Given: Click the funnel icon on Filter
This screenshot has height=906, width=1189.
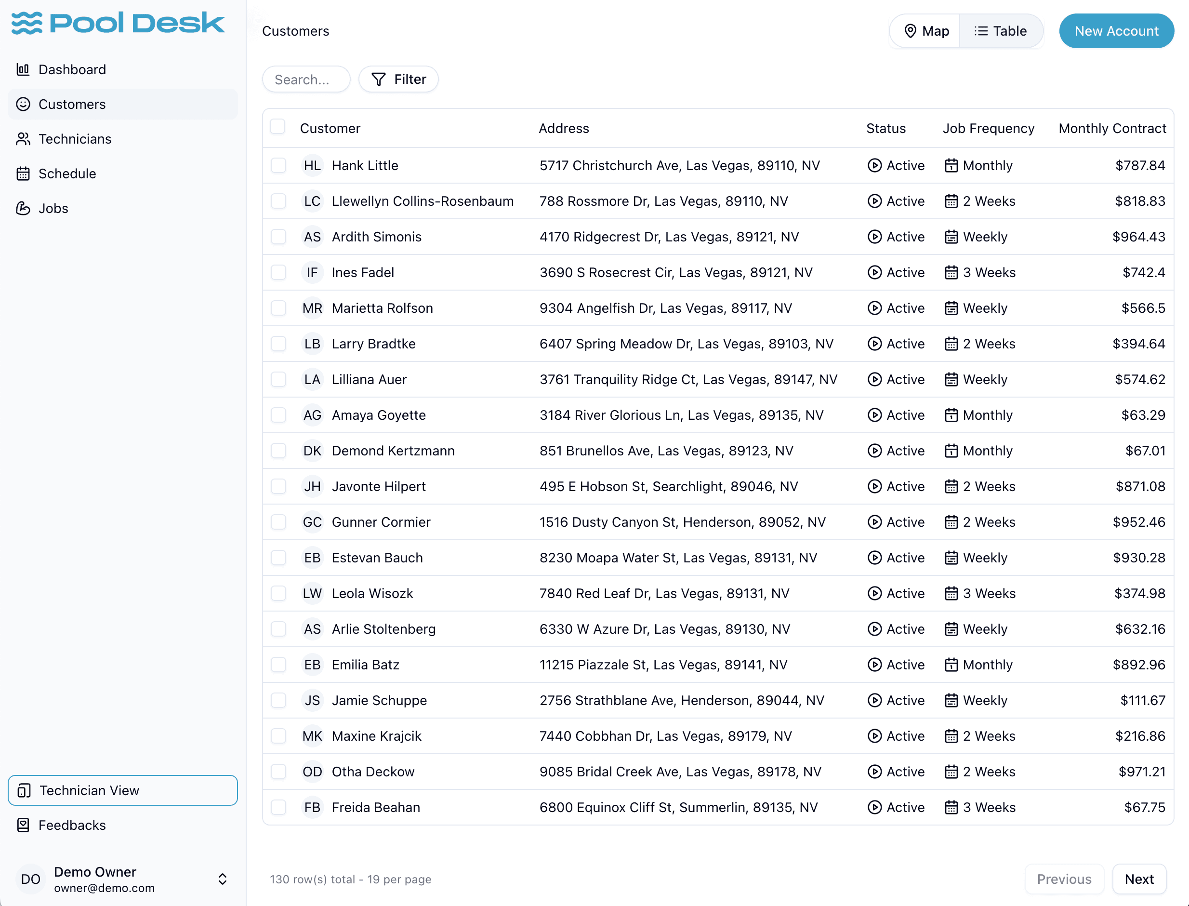Looking at the screenshot, I should click(379, 79).
